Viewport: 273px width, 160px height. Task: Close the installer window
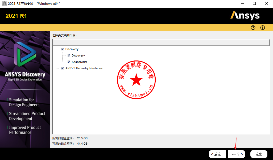point(267,3)
